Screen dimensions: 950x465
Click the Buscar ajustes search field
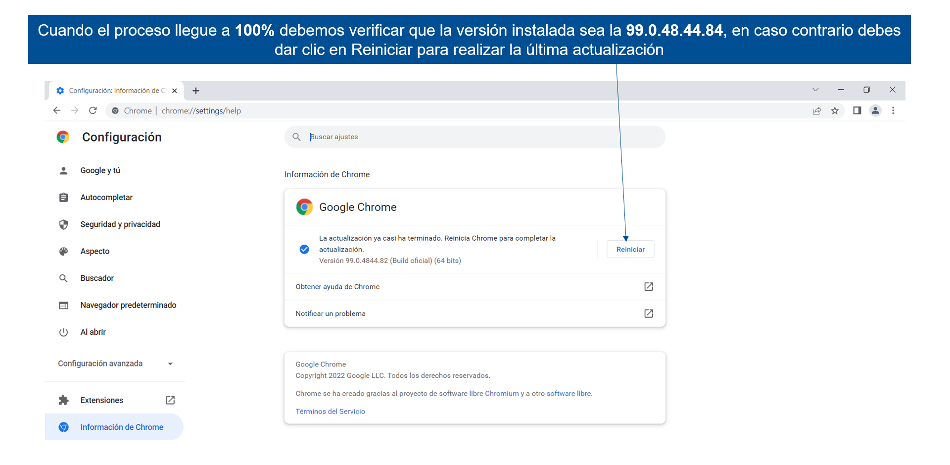point(475,137)
